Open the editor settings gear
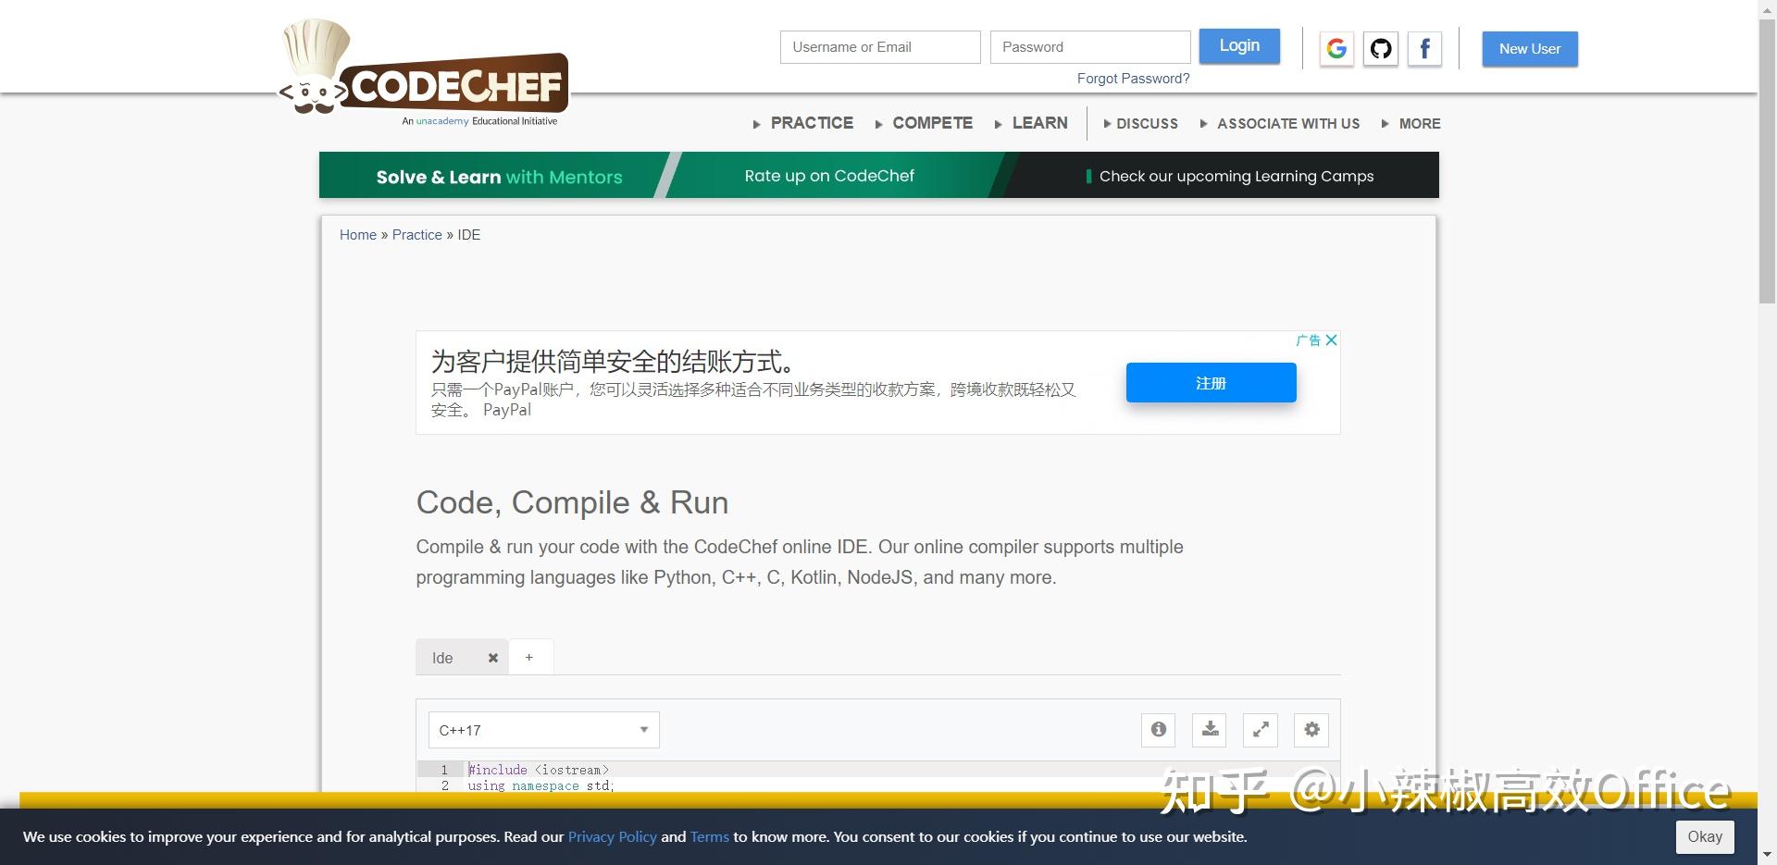The image size is (1777, 865). [1311, 730]
